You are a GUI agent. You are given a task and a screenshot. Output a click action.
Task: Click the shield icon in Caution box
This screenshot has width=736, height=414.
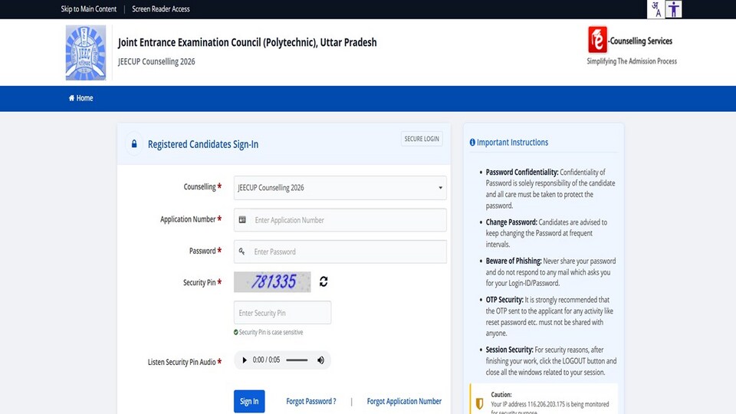[x=479, y=404]
